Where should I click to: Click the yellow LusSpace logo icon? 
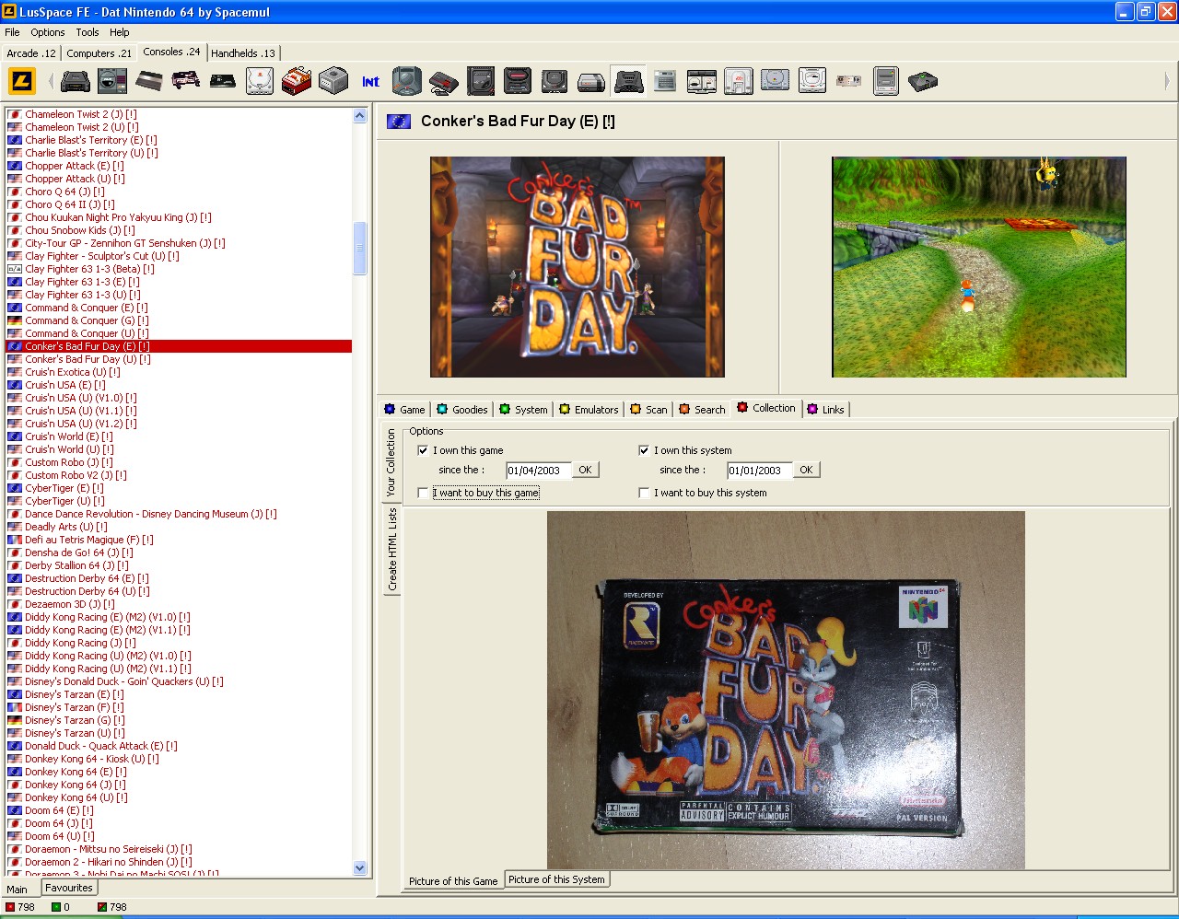pyautogui.click(x=22, y=81)
